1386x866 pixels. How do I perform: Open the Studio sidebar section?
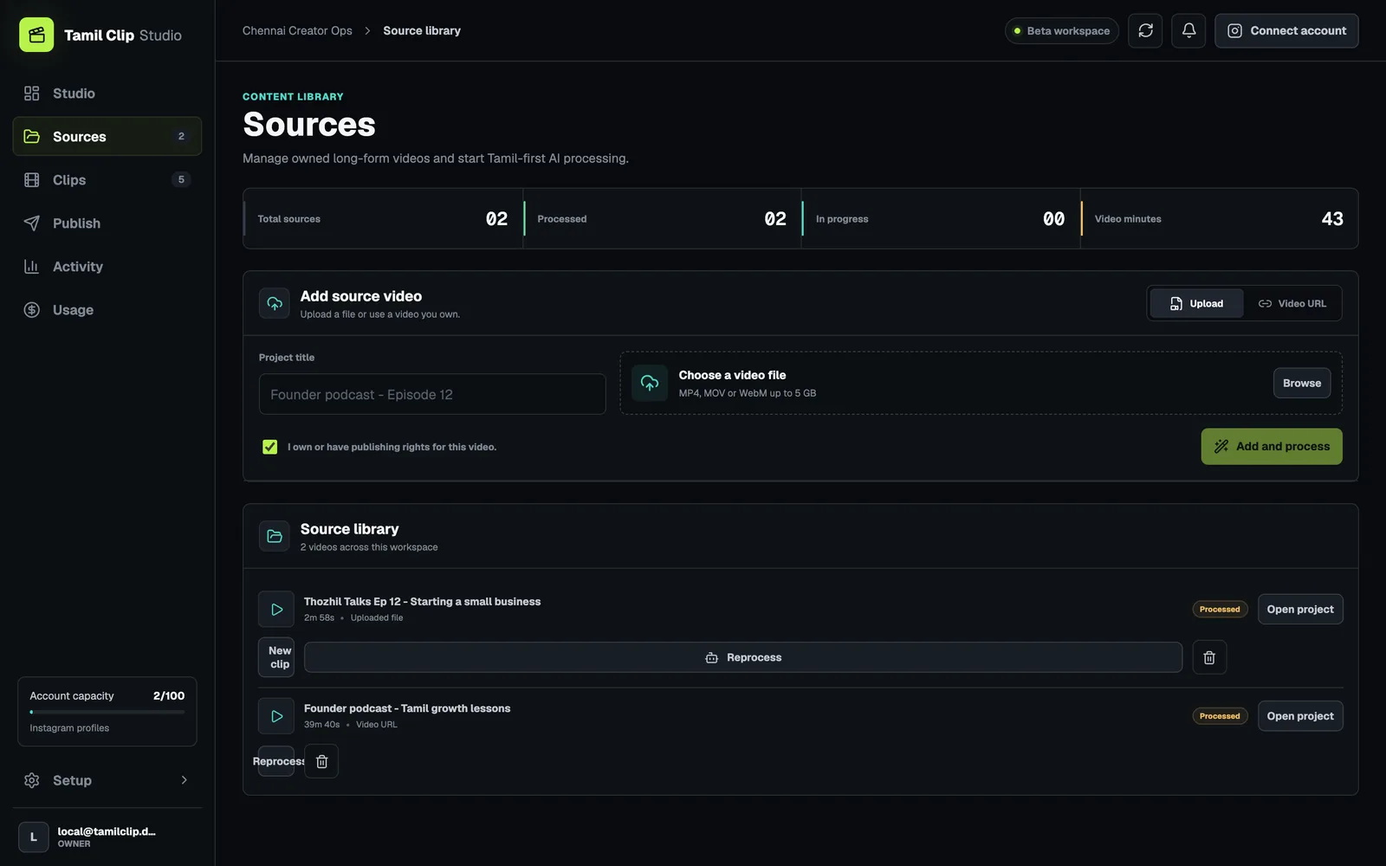point(107,93)
